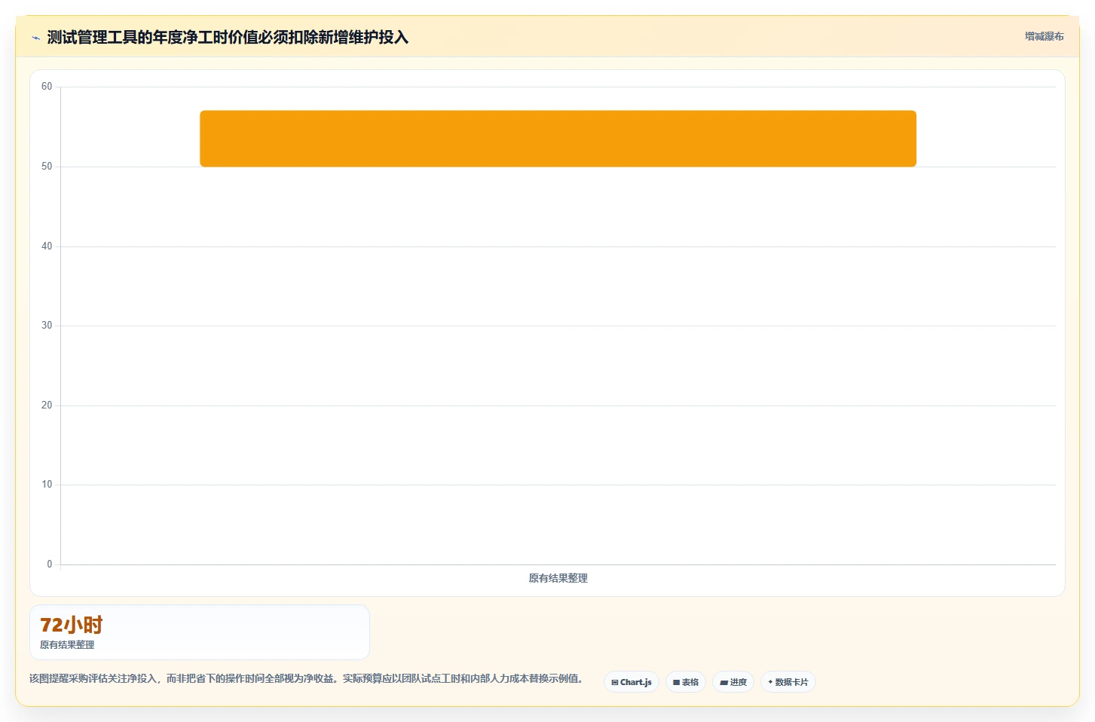Click the y-axis label 30
Viewport: 1095px width, 722px height.
(x=47, y=326)
